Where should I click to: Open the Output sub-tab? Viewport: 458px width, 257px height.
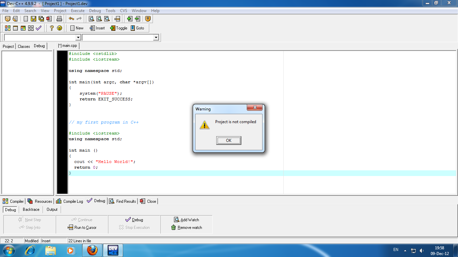click(x=52, y=209)
